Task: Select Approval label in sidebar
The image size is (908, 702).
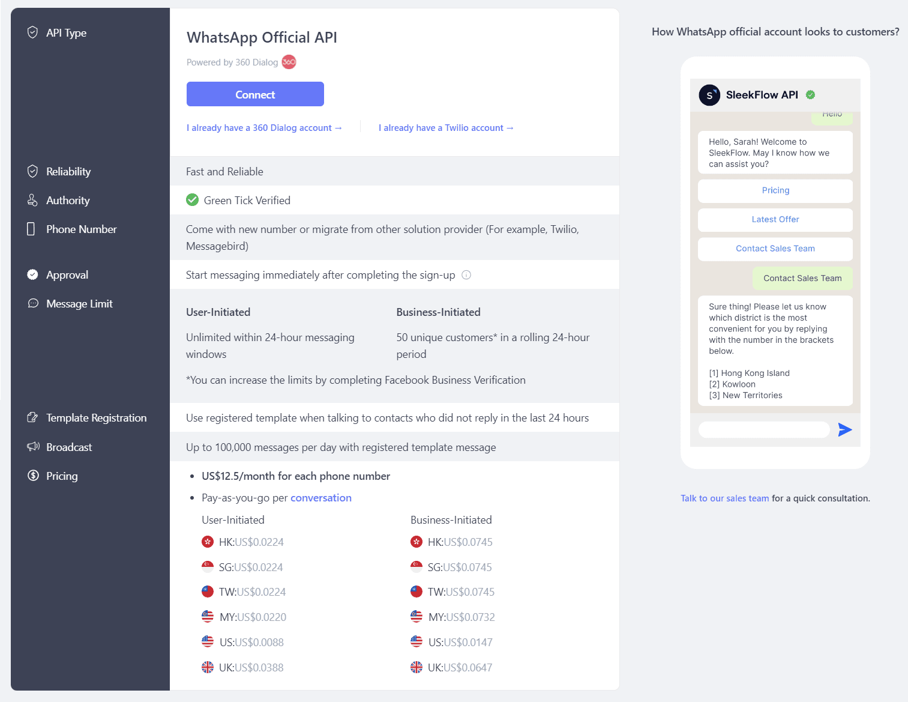Action: tap(67, 274)
